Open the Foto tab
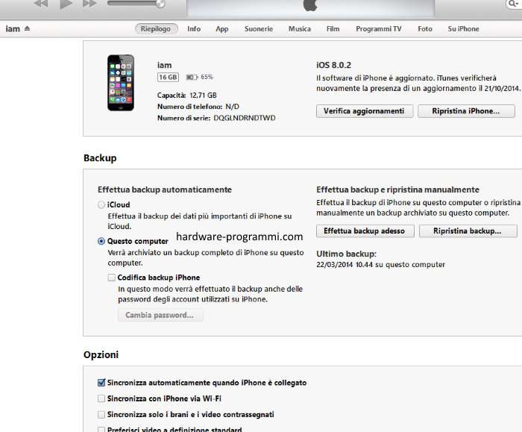 tap(425, 29)
